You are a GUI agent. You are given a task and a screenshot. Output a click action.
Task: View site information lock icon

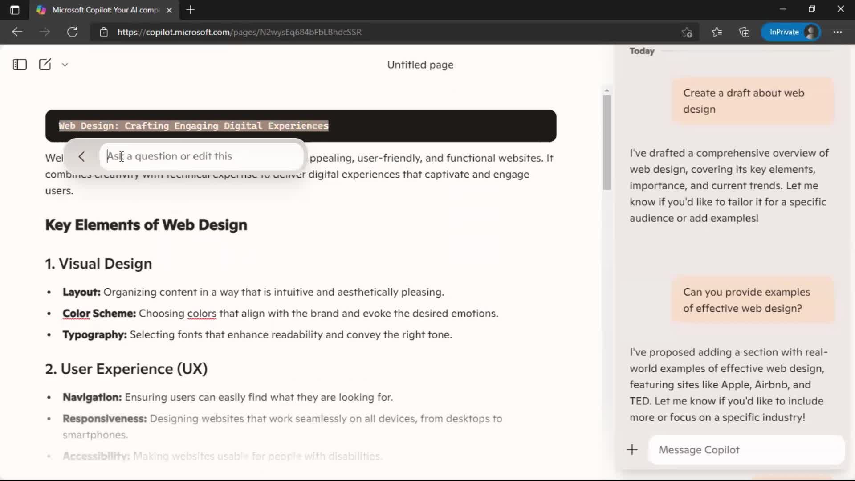coord(104,32)
